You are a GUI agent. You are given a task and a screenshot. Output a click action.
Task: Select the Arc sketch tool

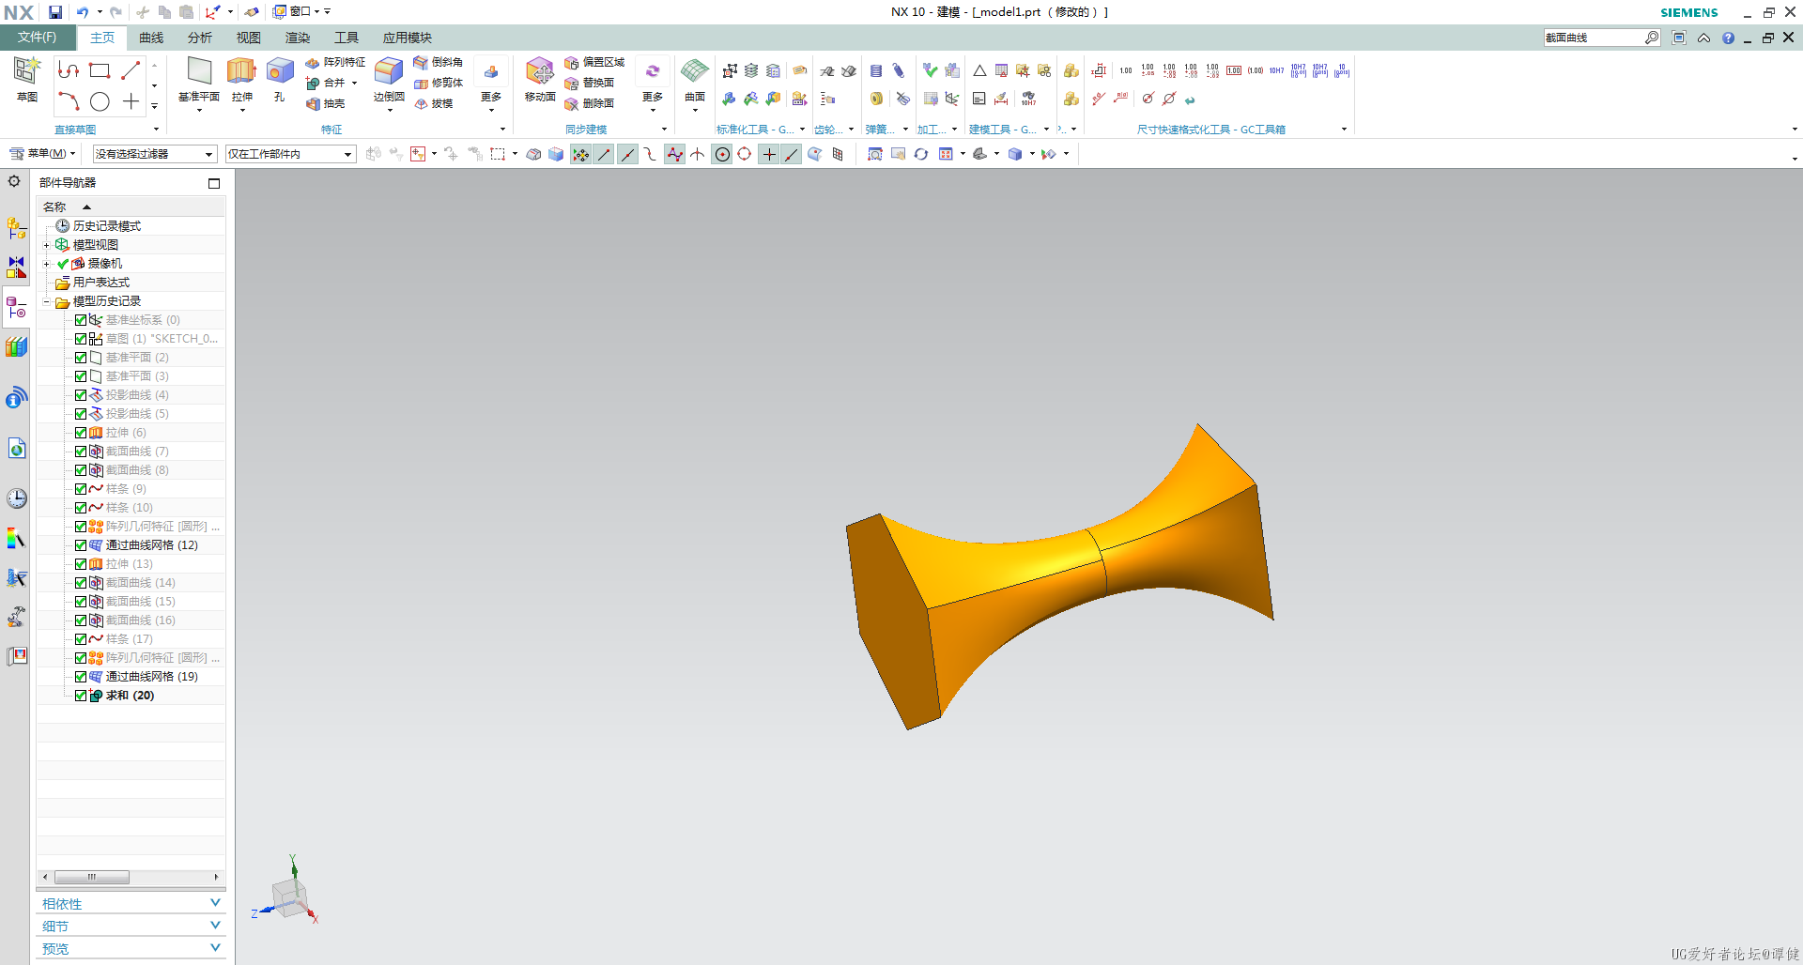tap(69, 101)
